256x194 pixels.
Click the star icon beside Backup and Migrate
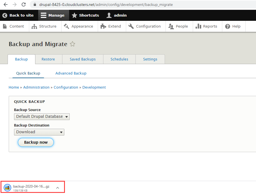[x=73, y=44]
